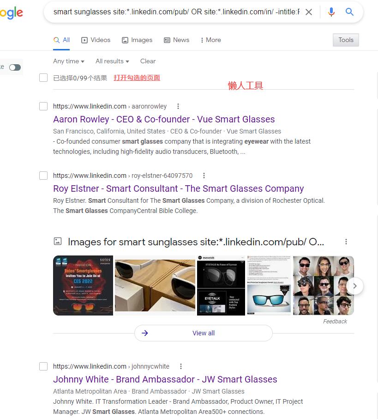
Task: Click the Tools button
Action: click(346, 40)
